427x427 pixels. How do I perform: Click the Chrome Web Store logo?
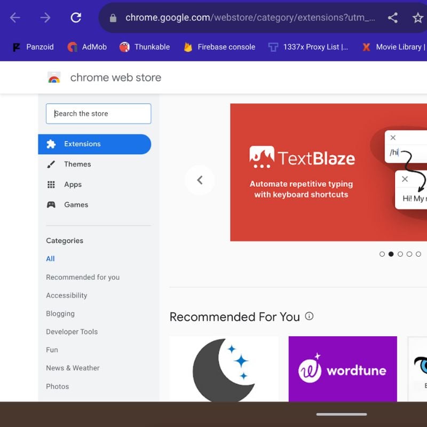54,78
